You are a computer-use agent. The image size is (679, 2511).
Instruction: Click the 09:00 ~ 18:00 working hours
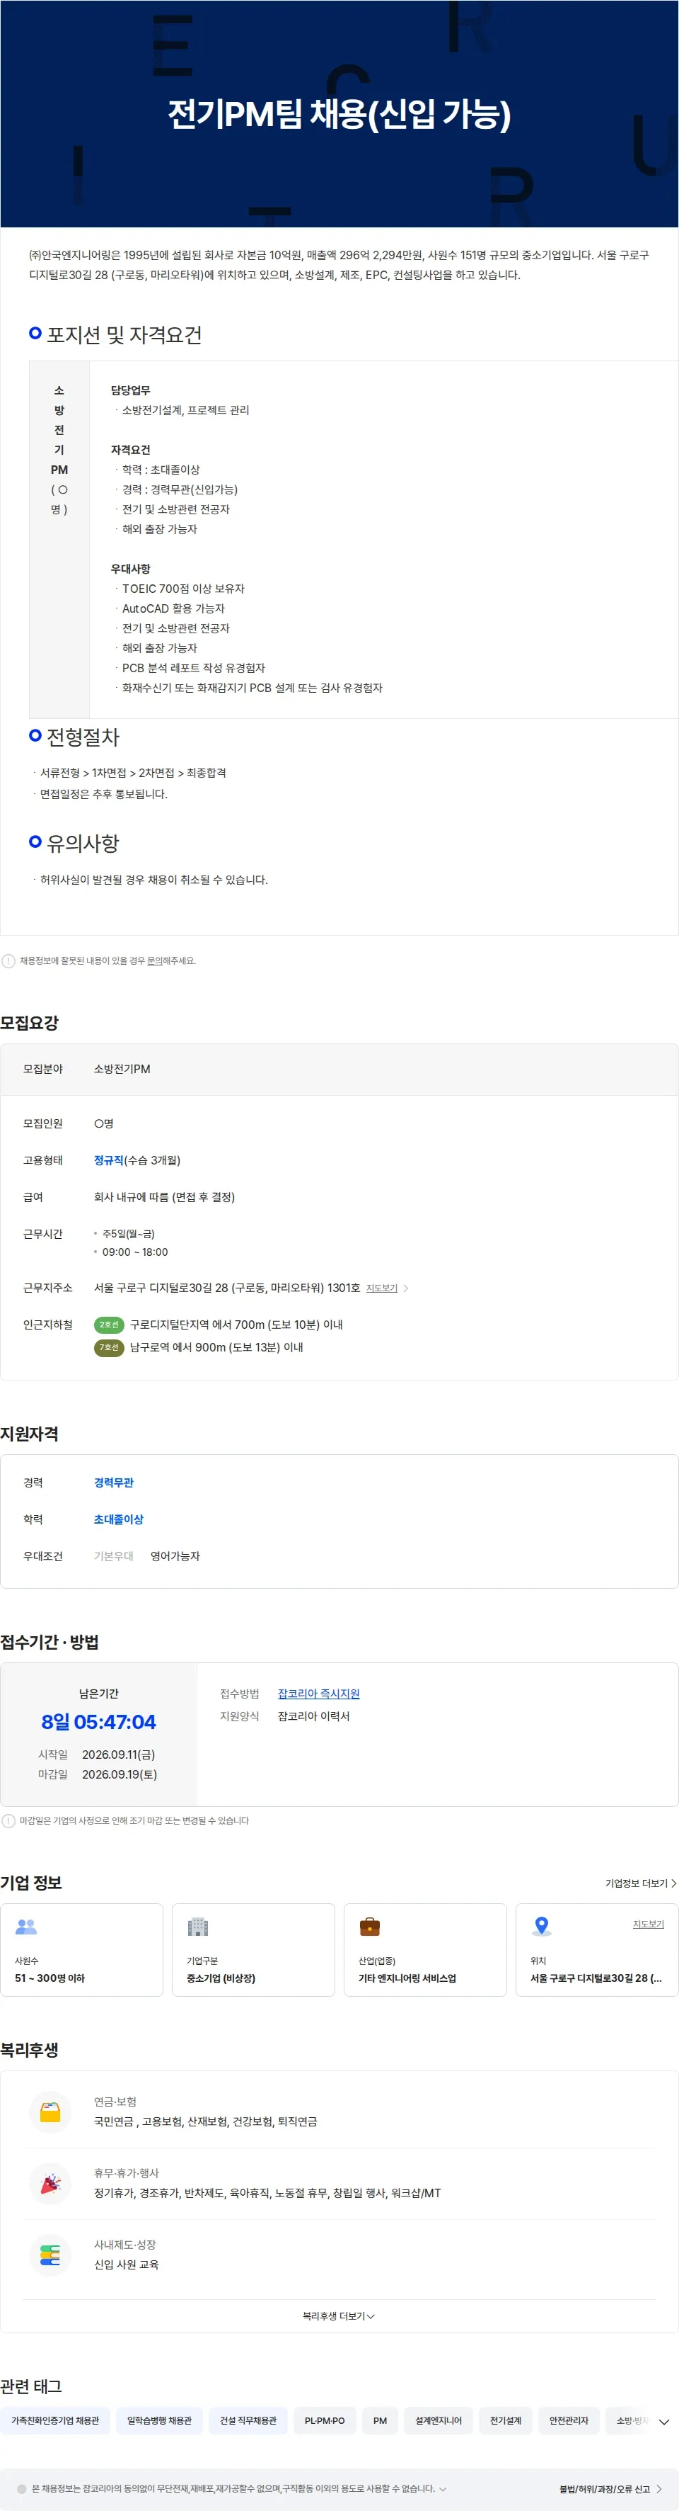point(135,1252)
